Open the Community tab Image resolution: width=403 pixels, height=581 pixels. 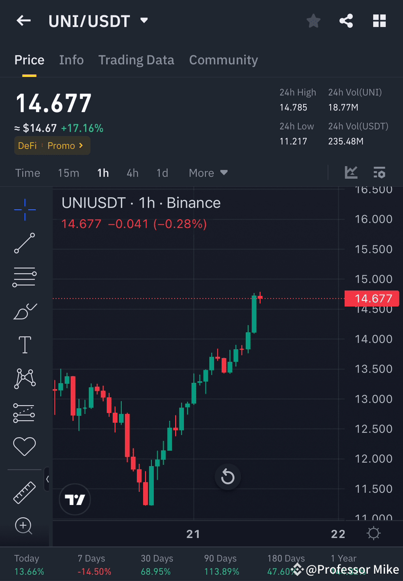pyautogui.click(x=223, y=59)
